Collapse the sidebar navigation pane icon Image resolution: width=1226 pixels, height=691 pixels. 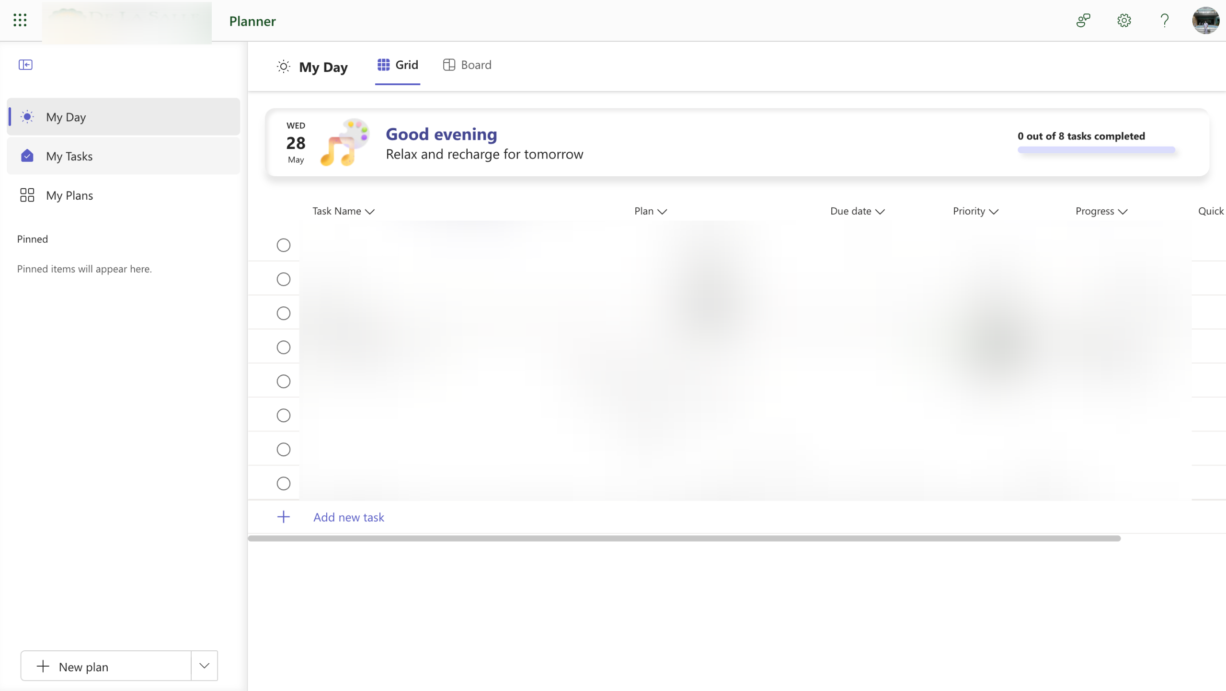point(25,65)
